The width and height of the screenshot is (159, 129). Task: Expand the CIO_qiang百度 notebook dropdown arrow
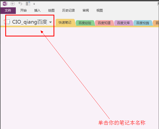[50, 22]
